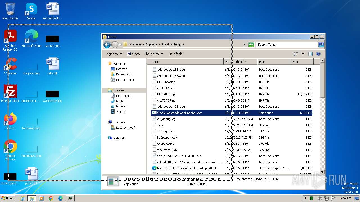Sort by the Size column header

coord(302,62)
